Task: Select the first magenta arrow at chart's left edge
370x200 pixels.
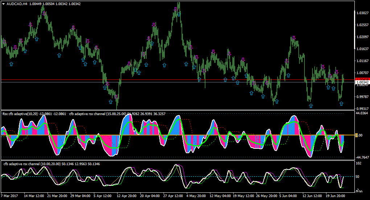Action: (4, 42)
